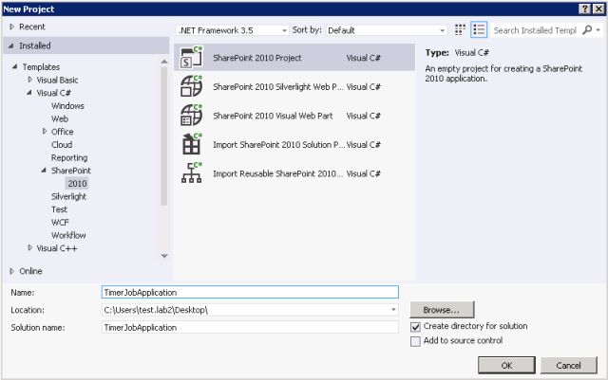Switch to small icons grid view
The width and height of the screenshot is (608, 380).
click(460, 29)
